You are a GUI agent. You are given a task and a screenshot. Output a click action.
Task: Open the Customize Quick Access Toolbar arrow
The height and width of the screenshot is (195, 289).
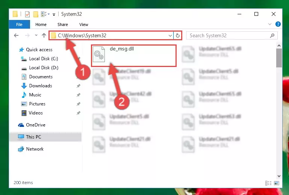[54, 15]
